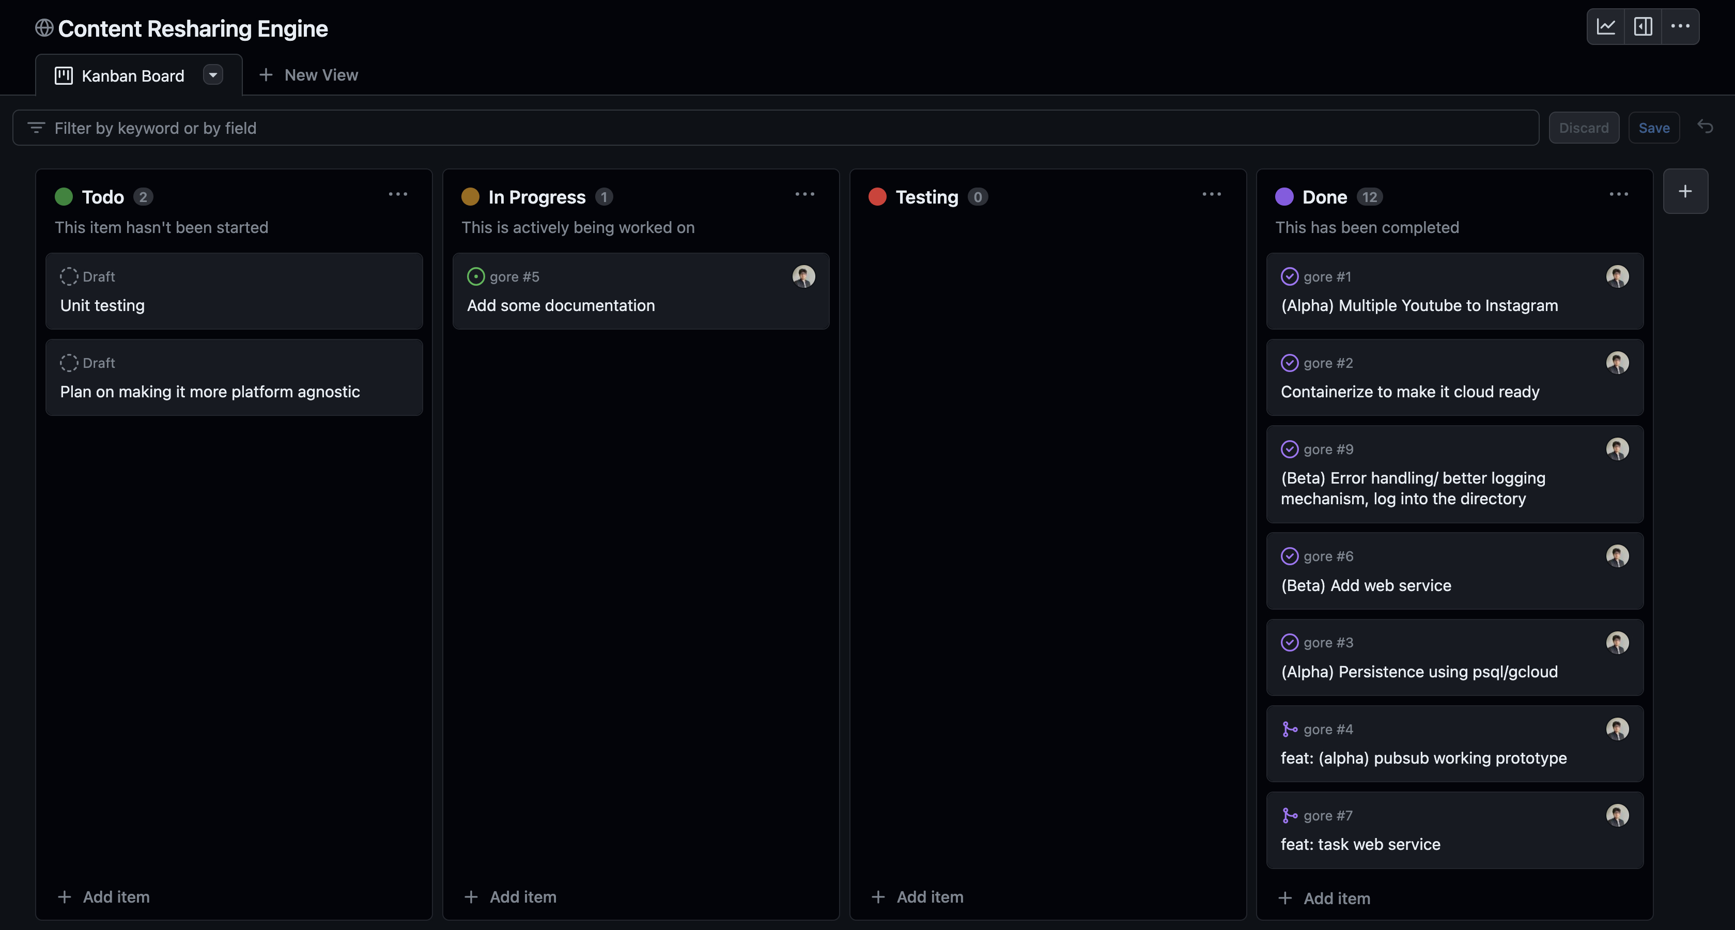Screen dimensions: 1735x930
Task: Select the Kanban Board tab
Action: point(132,76)
